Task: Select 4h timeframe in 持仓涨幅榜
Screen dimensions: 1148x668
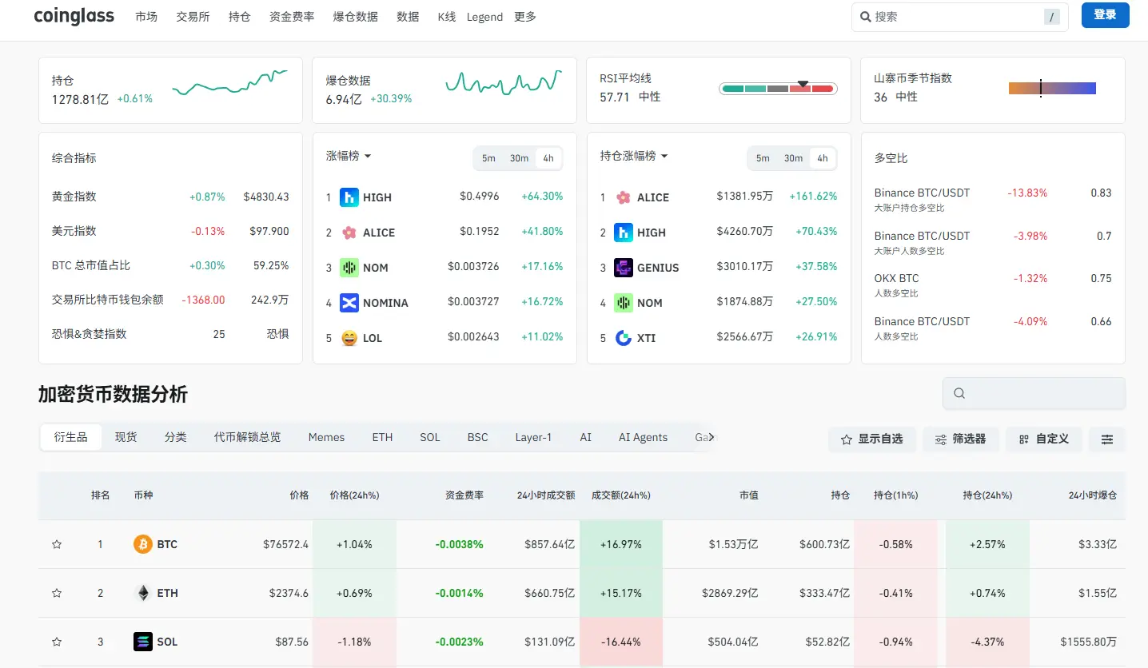Action: (823, 158)
